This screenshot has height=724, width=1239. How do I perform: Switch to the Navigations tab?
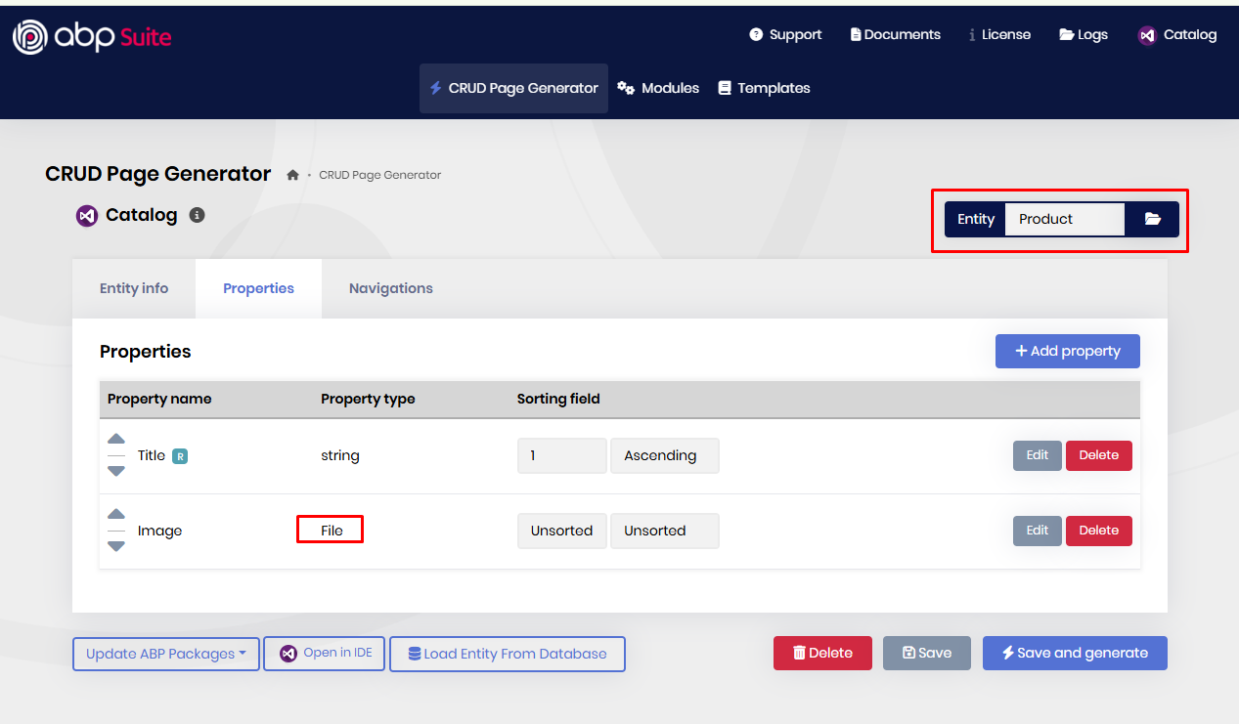pos(390,288)
